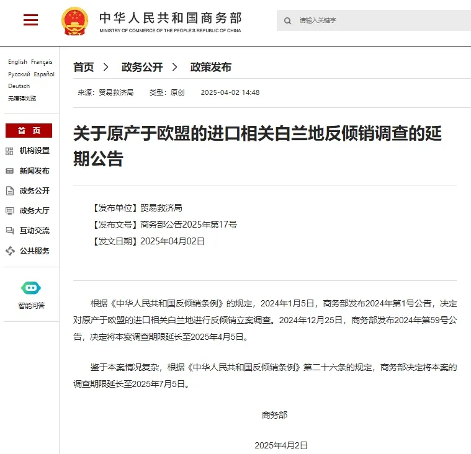Switch language to Deutsch
Screen dimensions: 471x454
(19, 86)
